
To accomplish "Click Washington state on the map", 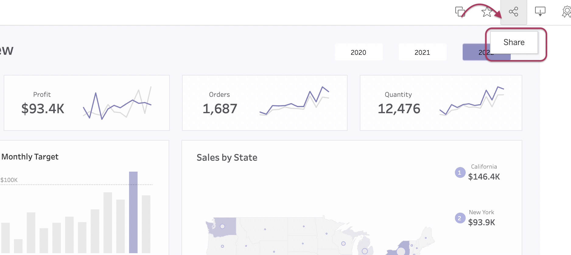I will (x=222, y=227).
